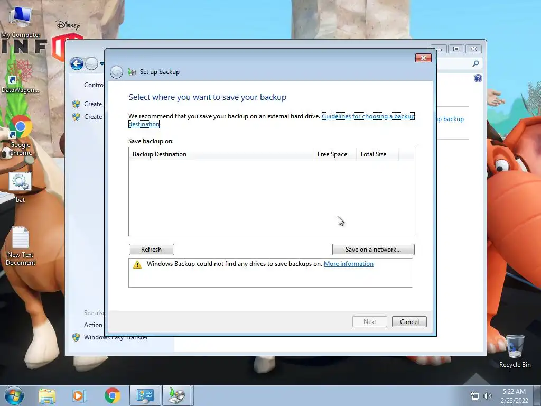Viewport: 541px width, 406px height.
Task: Open Windows Easy Transfer link
Action: coord(116,337)
